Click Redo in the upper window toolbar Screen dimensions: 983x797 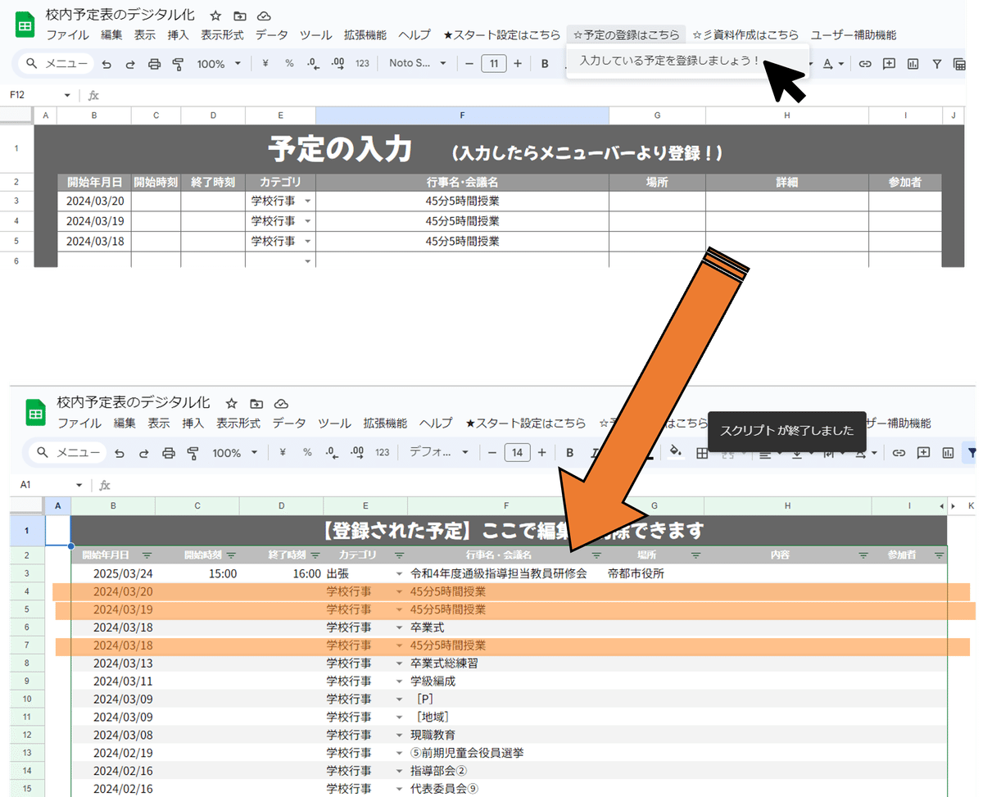pyautogui.click(x=129, y=64)
